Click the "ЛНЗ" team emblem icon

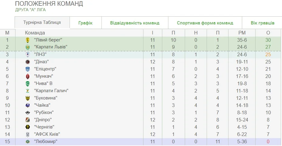coord(28,54)
